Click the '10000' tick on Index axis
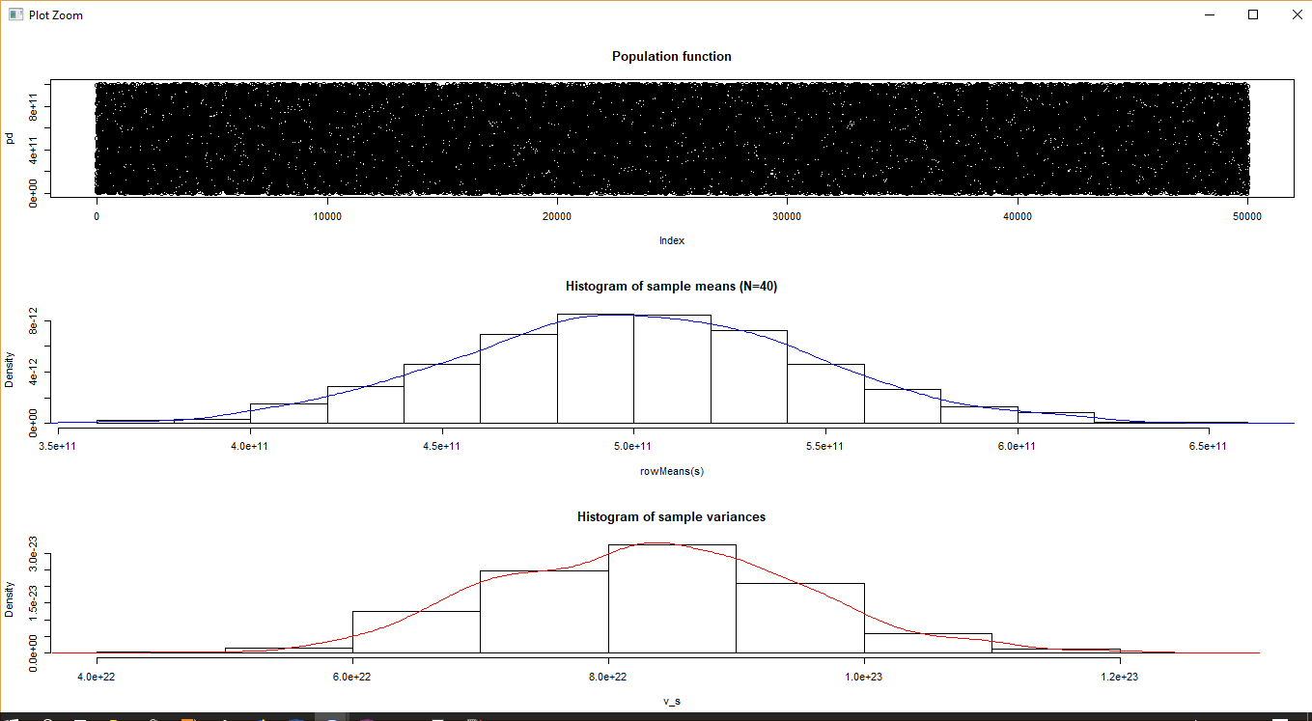The height and width of the screenshot is (721, 1312). coord(326,217)
